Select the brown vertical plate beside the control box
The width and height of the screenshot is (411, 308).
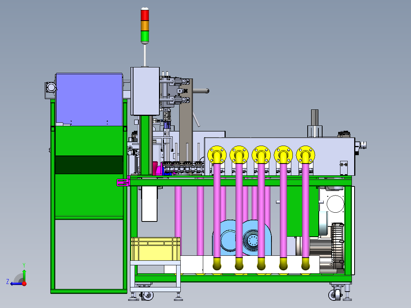[x=186, y=120]
